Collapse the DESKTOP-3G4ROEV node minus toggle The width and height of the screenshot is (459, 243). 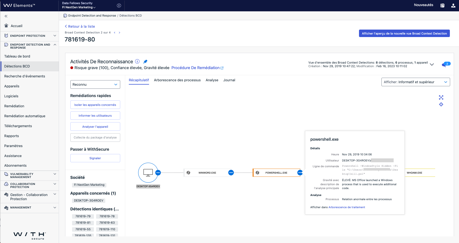click(x=158, y=173)
